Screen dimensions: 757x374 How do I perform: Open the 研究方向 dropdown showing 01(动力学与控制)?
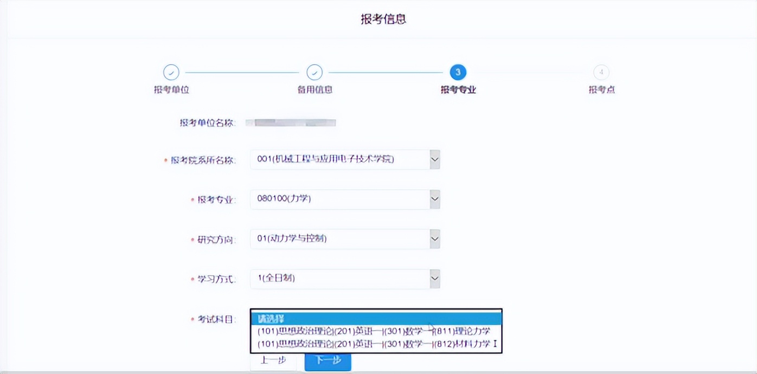(x=342, y=238)
